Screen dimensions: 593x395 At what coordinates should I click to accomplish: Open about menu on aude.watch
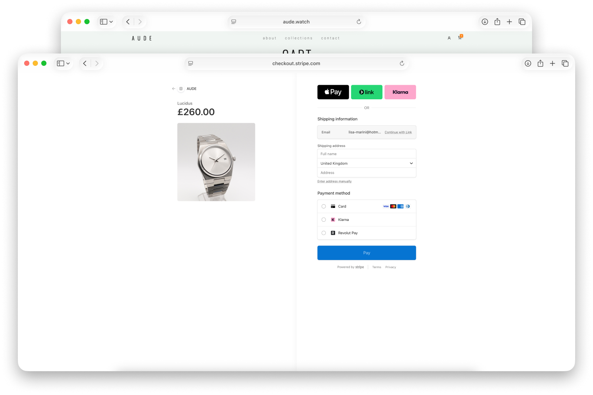point(270,38)
